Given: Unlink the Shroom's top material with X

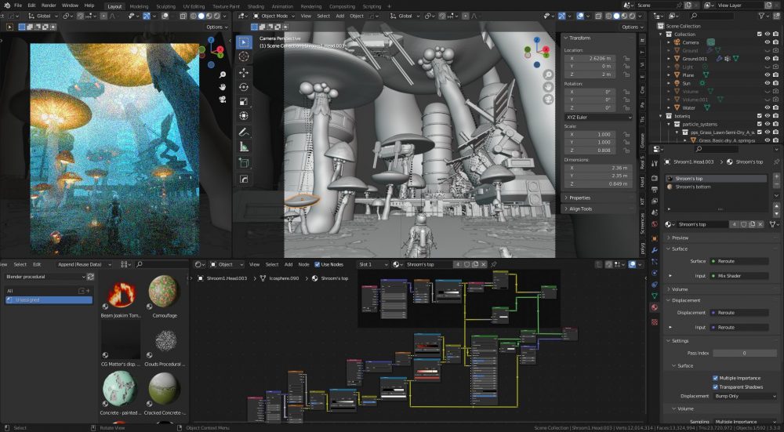Looking at the screenshot, I should pyautogui.click(x=761, y=224).
